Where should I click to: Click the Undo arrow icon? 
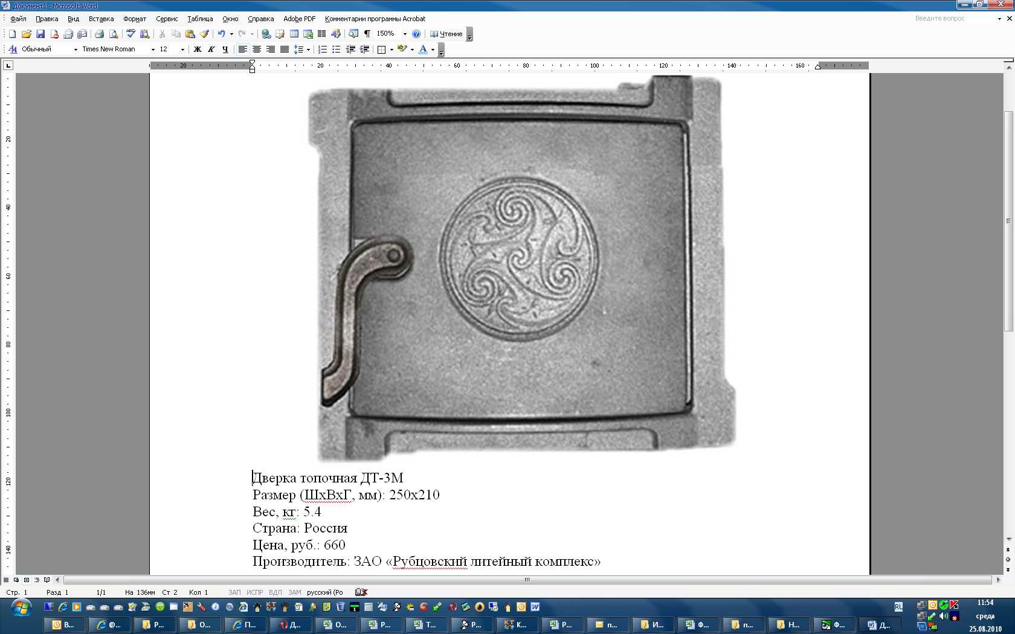[221, 34]
